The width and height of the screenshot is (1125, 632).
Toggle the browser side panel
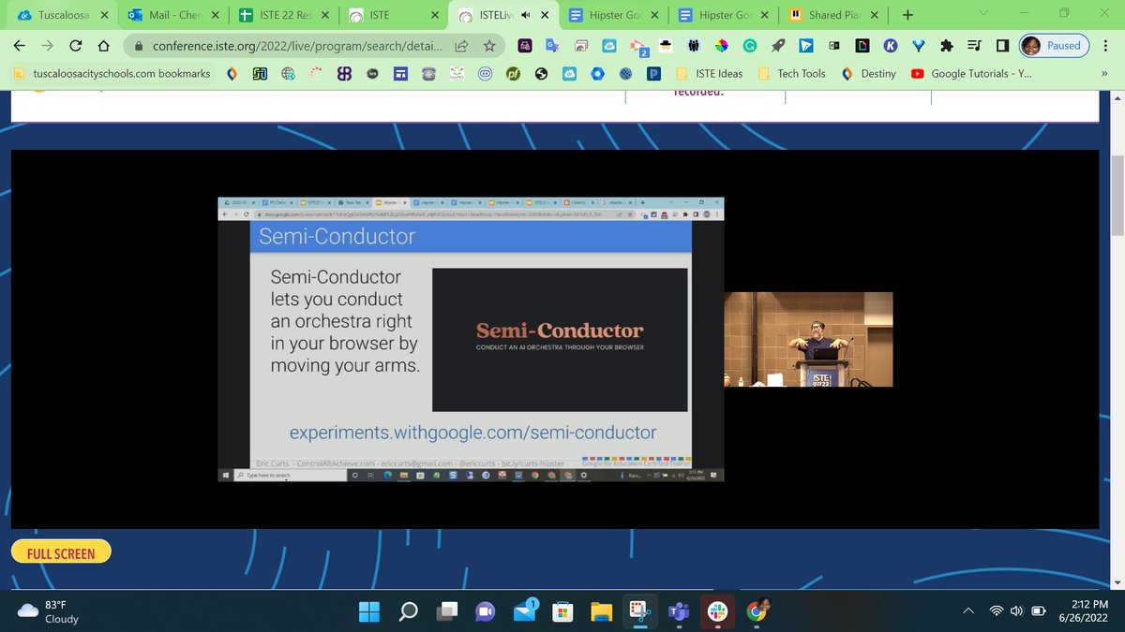point(1002,45)
